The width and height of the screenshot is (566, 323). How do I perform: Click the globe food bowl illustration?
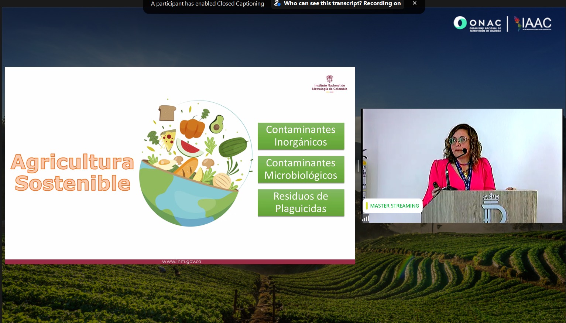pyautogui.click(x=196, y=163)
